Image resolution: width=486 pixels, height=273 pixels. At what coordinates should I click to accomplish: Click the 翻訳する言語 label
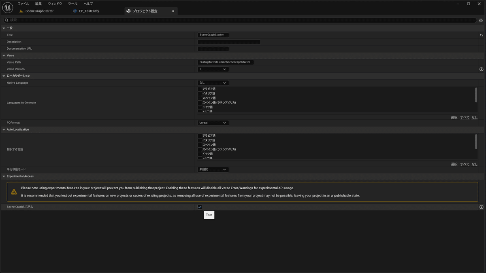(x=15, y=150)
